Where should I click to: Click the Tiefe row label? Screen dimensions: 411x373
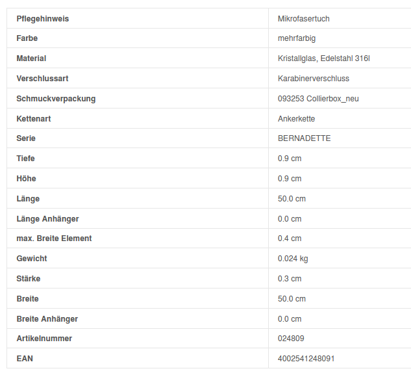(25, 159)
